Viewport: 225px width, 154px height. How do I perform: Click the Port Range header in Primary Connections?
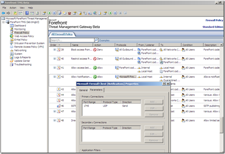(x=92, y=102)
